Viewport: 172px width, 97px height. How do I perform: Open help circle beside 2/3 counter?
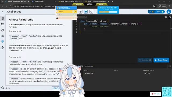point(2,88)
